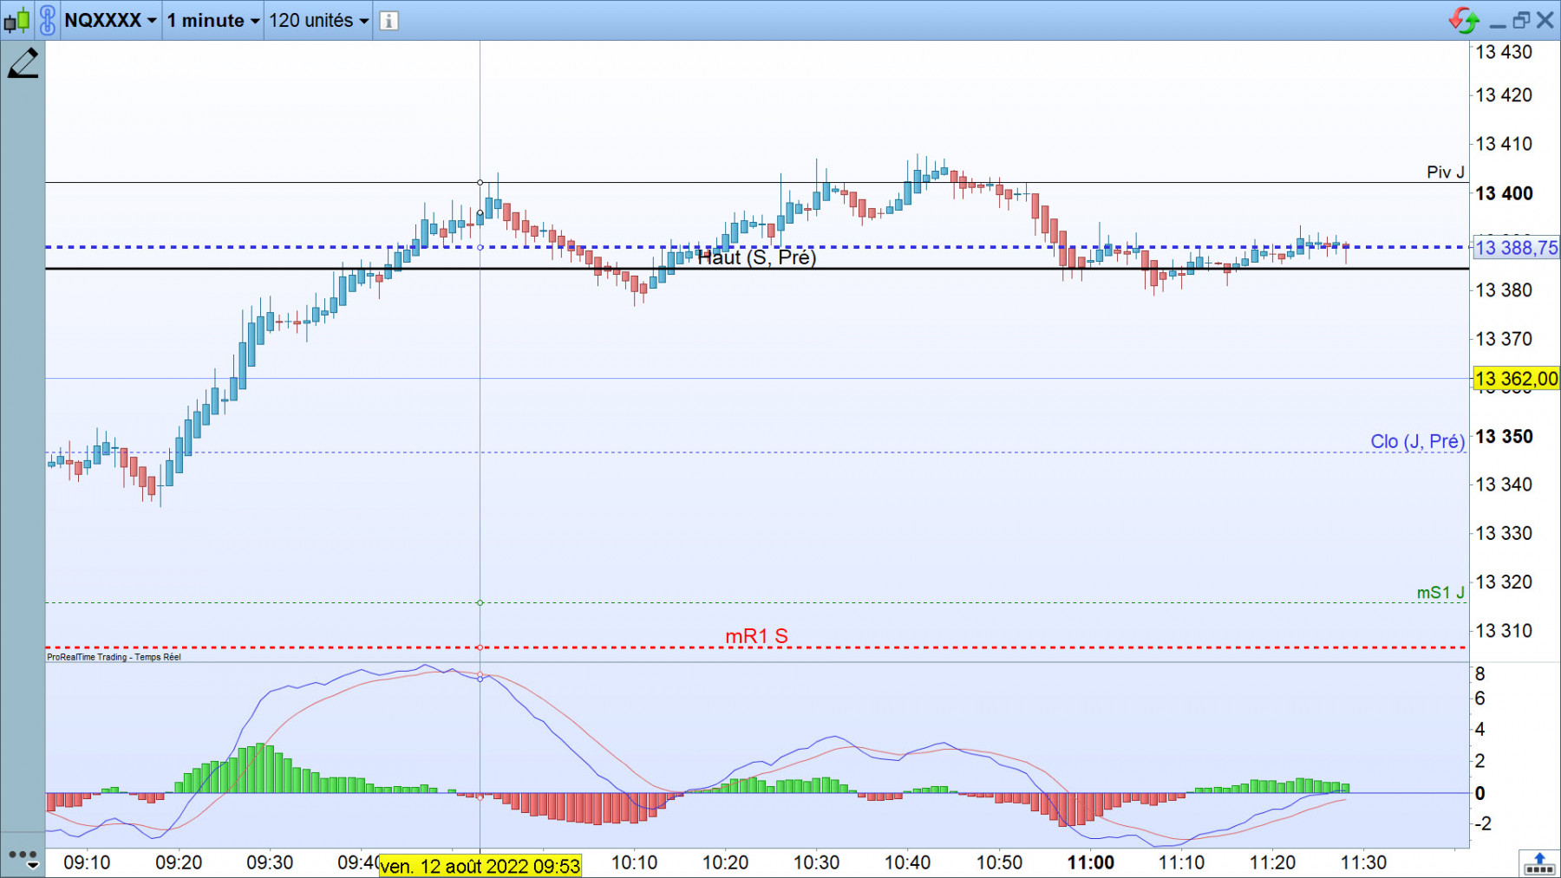Click the red-green trading arrows icon
The image size is (1561, 878).
coord(1464,20)
